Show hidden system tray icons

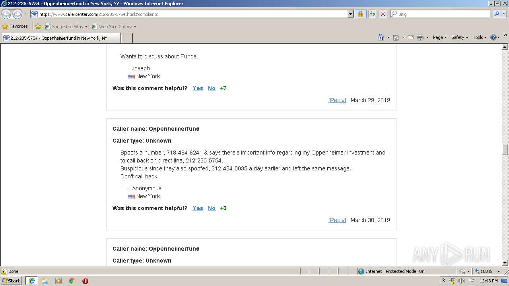443,280
